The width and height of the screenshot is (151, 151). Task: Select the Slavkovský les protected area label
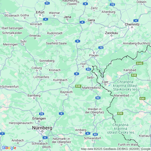[x=125, y=86]
